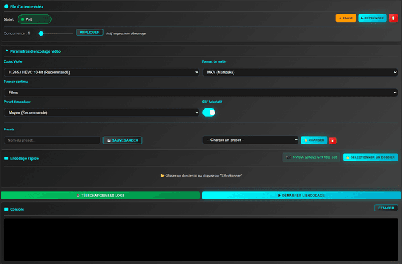Load the preset using Charger button
Screen dimensions: 402x264
(x=314, y=140)
